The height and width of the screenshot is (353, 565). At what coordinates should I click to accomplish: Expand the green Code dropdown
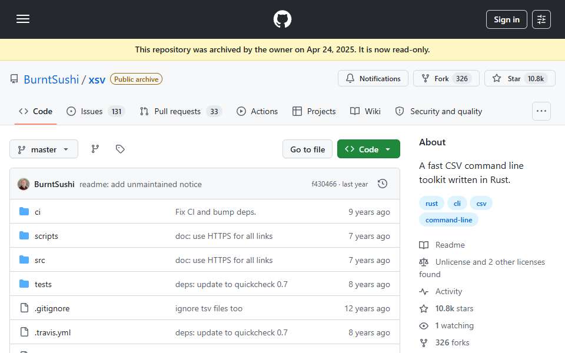click(368, 149)
